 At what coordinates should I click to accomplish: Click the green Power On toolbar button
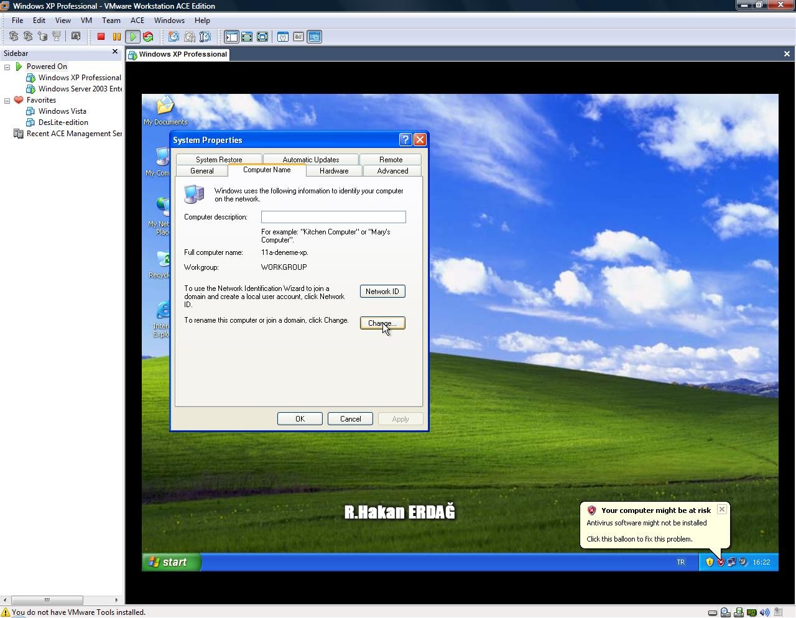point(132,37)
